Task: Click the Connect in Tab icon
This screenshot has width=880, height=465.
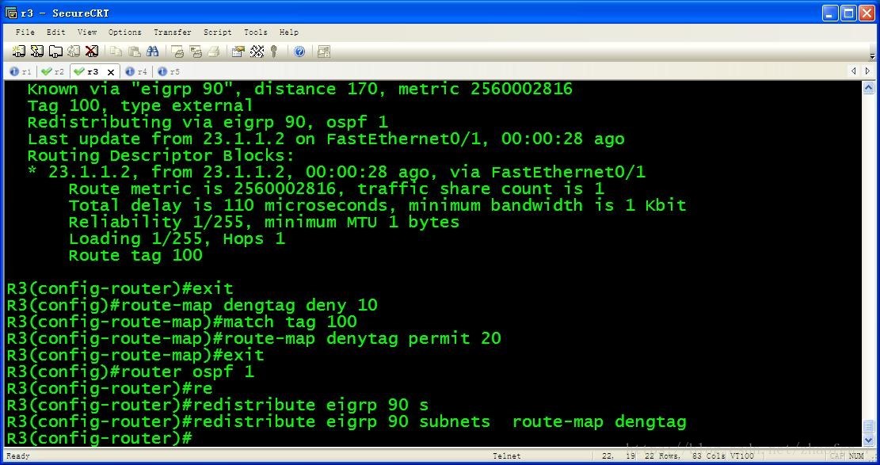Action: coord(55,51)
